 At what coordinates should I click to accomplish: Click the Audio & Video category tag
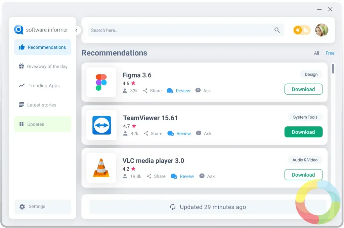point(305,160)
